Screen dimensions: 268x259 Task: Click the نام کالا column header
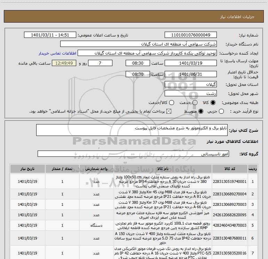point(163,169)
